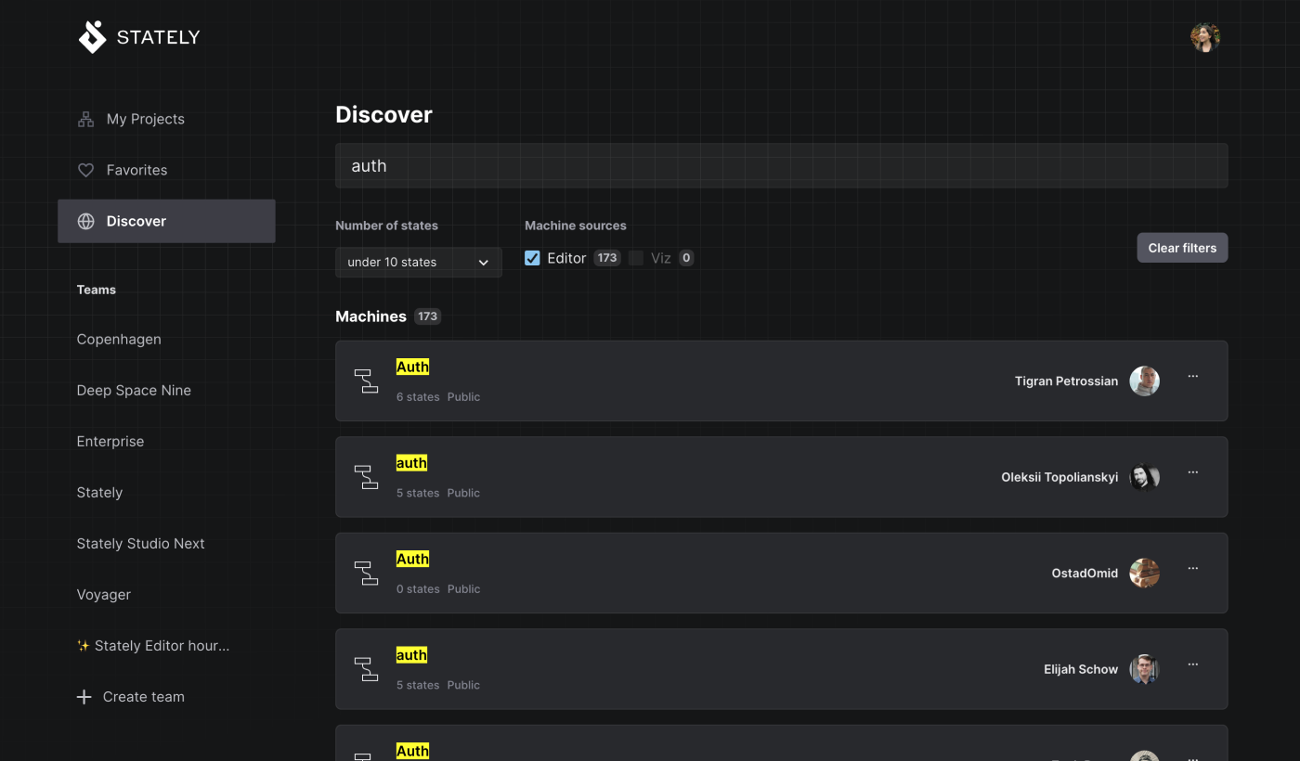Open the Stately Studio Next team
Screen dimensions: 1300x761
point(140,544)
